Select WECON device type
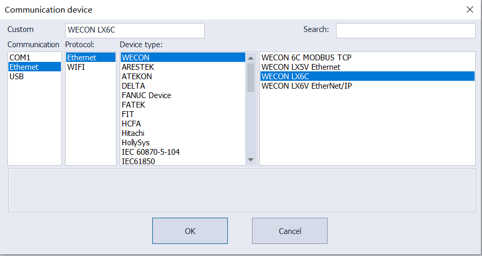This screenshot has width=482, height=256. pyautogui.click(x=183, y=57)
